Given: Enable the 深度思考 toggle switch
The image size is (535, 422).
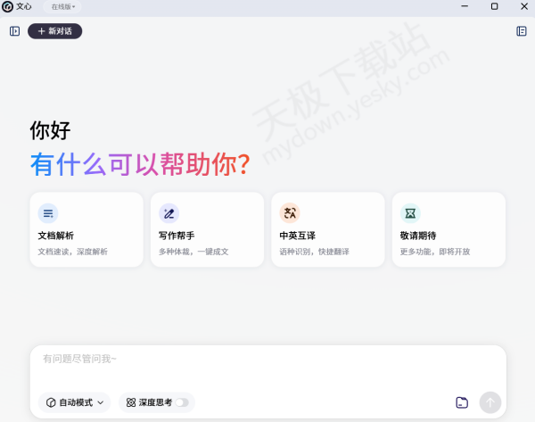Looking at the screenshot, I should pyautogui.click(x=182, y=402).
